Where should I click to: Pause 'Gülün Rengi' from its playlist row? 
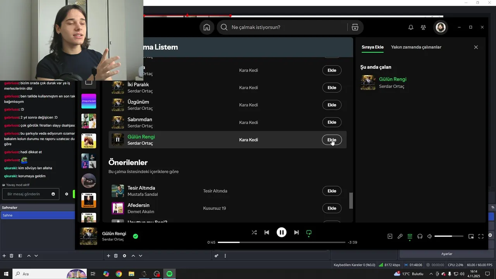point(118,140)
